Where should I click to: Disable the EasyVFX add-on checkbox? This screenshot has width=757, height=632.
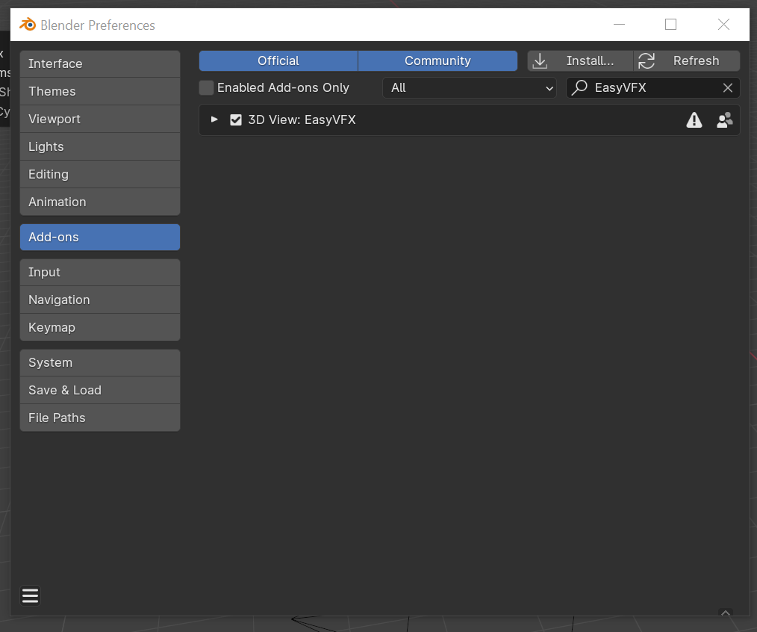pos(236,120)
